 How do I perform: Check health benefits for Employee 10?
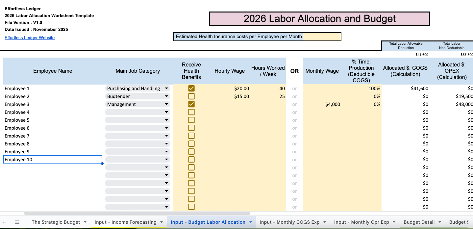(191, 159)
